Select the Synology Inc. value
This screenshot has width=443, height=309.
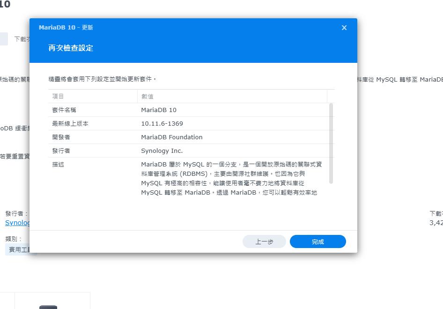pos(162,151)
